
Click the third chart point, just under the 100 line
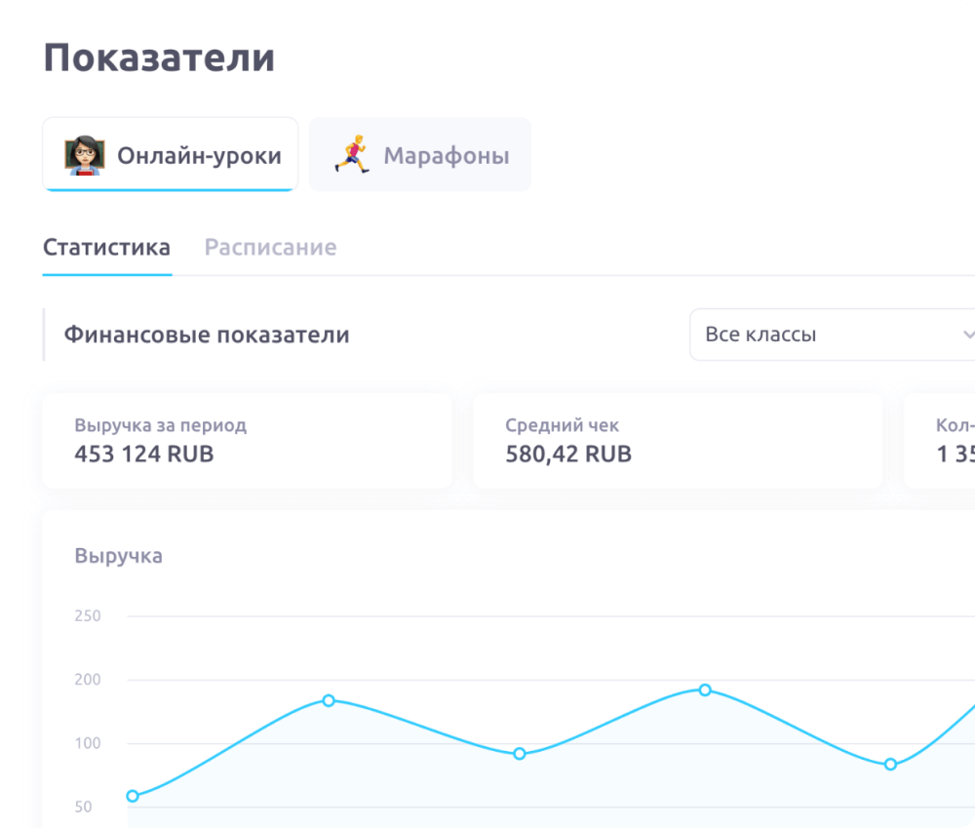[520, 754]
